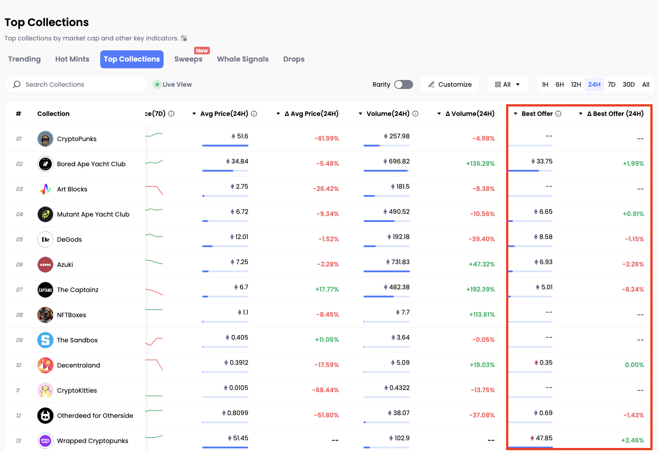Click the Art Blocks 7D price sparkline

tap(154, 190)
